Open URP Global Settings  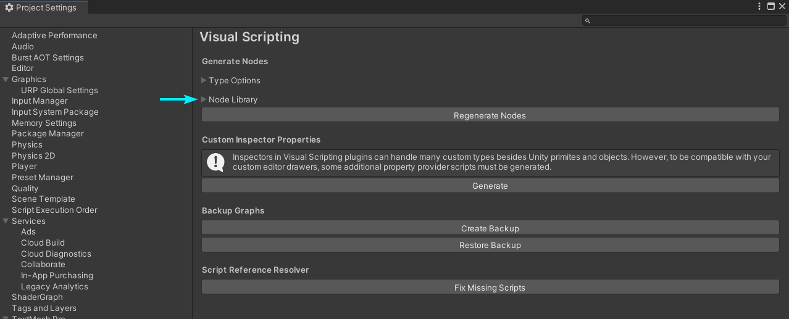click(59, 90)
